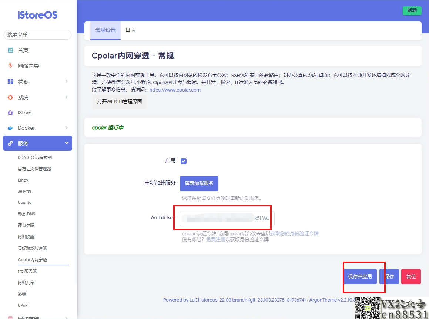
Task: Click 打开WEB-UI管理界面 button
Action: point(119,102)
